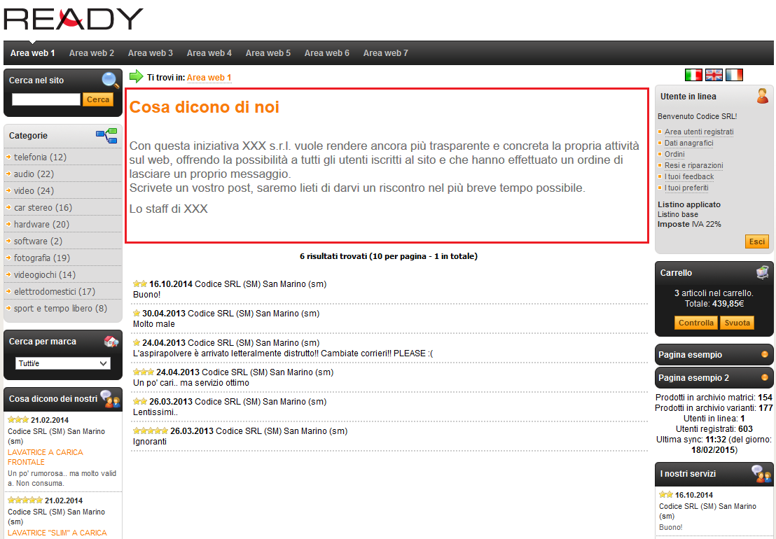Screen dimensions: 776x539
Task: Click the I nostri servizi chat icon
Action: [x=761, y=474]
